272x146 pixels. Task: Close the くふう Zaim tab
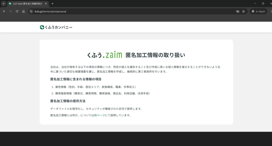pyautogui.click(x=46, y=4)
